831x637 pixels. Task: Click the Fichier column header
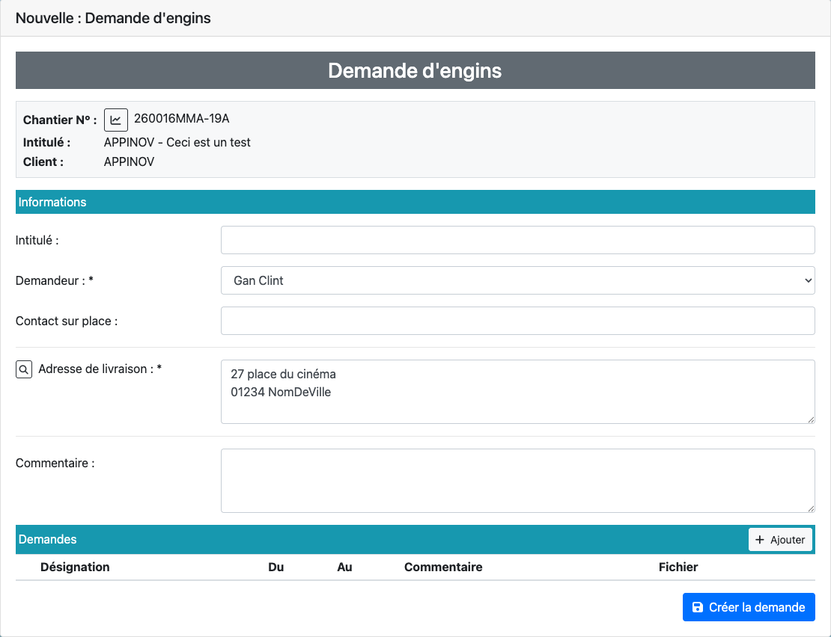point(678,567)
